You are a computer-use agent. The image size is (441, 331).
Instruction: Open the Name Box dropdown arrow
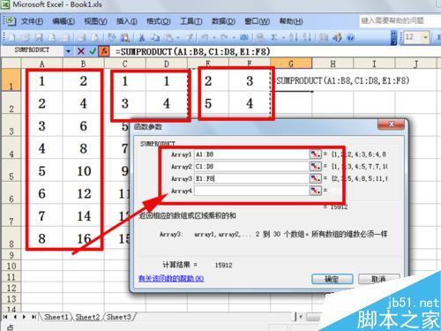68,51
